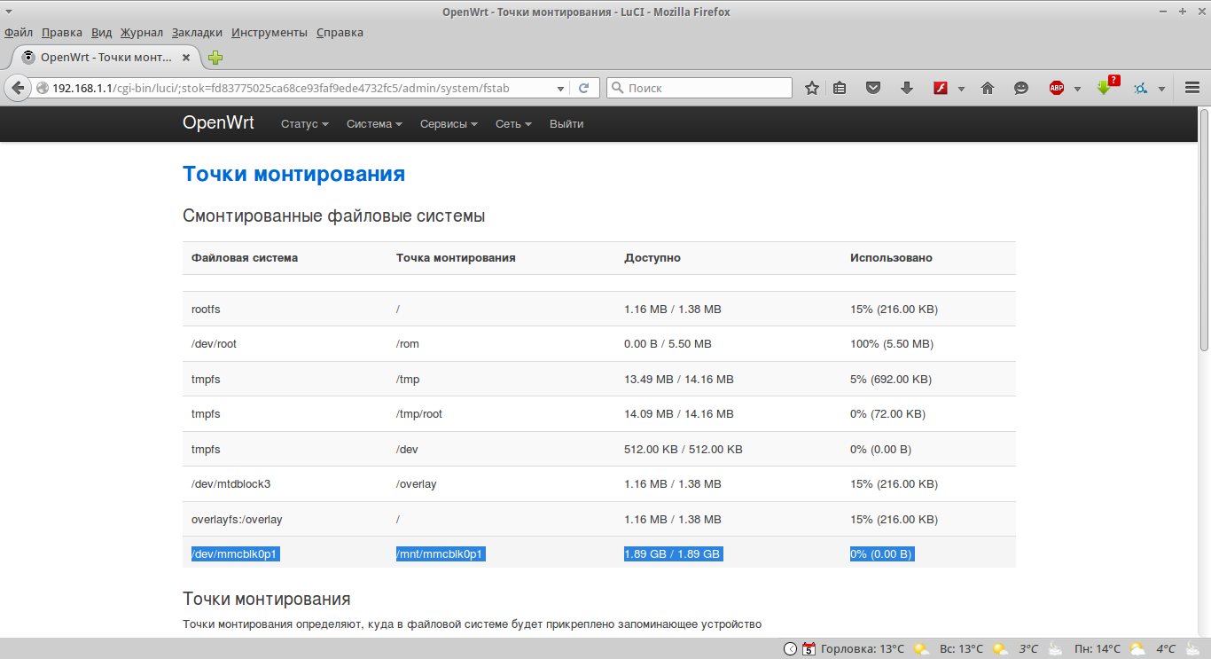
Task: Open the bookmarks list icon
Action: 840,88
